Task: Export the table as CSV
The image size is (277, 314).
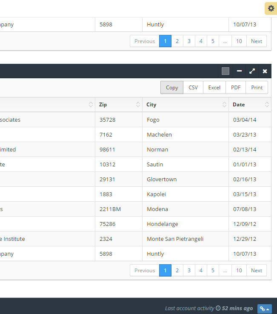Action: point(193,87)
